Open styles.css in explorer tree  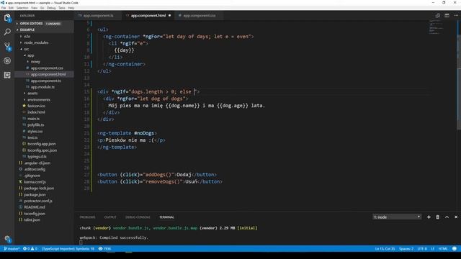click(35, 131)
